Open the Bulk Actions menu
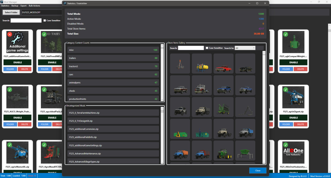 (x=34, y=6)
